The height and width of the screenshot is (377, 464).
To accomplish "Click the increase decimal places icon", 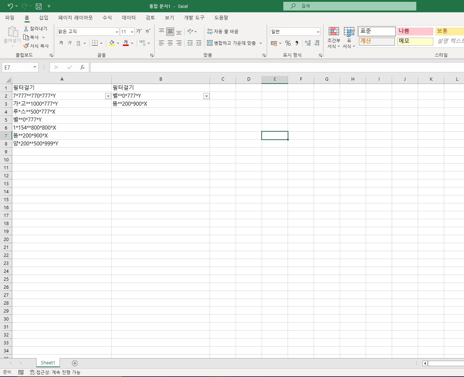I will (x=308, y=43).
